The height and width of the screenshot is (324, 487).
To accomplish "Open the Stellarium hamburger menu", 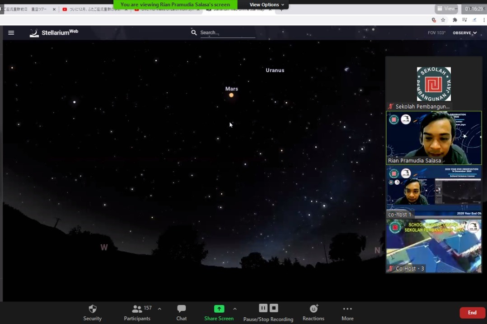I will coord(11,33).
